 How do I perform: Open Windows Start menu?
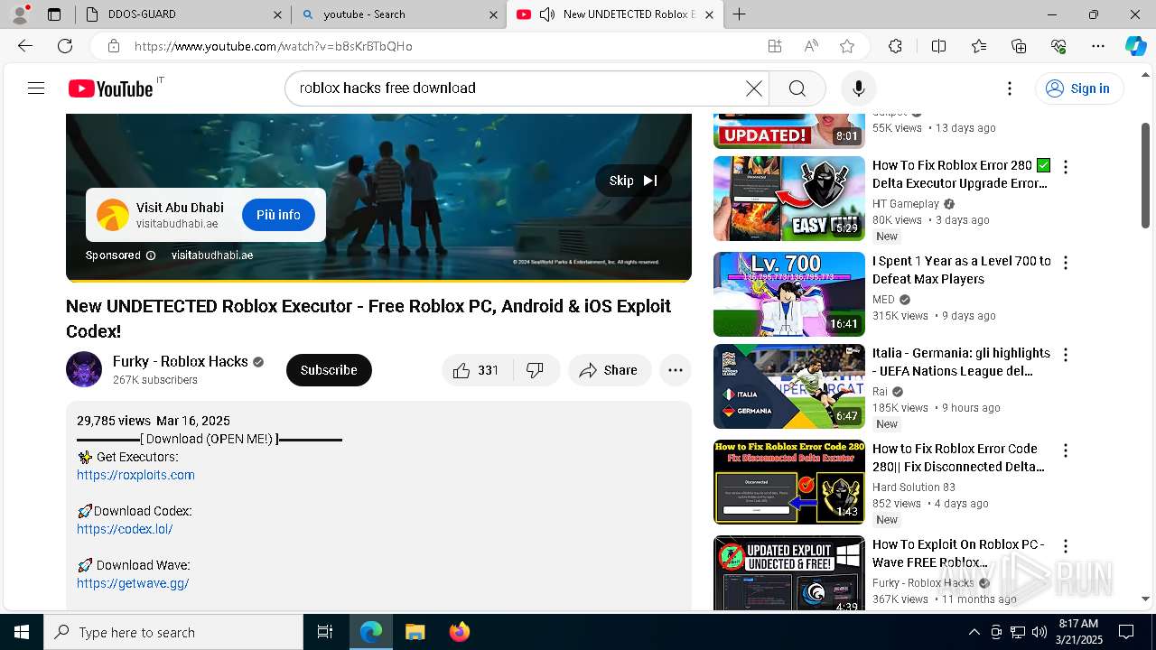22,632
